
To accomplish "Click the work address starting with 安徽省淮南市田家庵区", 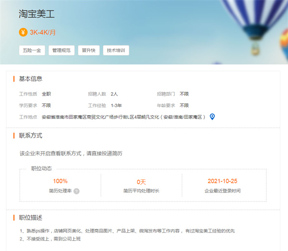I will coord(123,117).
